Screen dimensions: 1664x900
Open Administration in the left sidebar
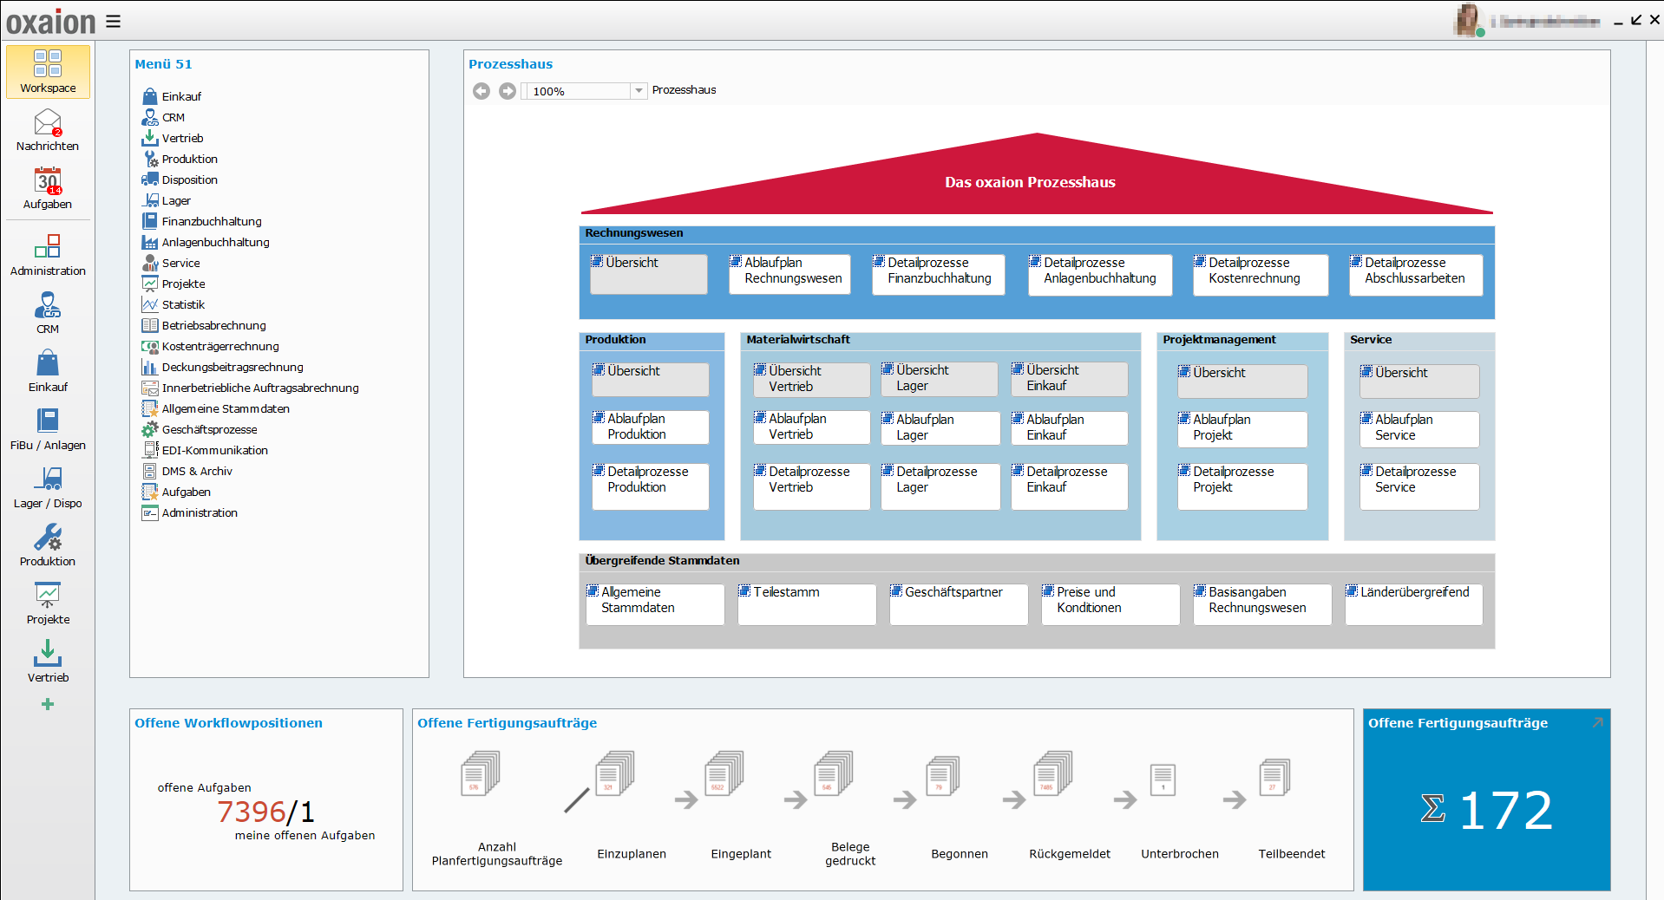coord(48,248)
